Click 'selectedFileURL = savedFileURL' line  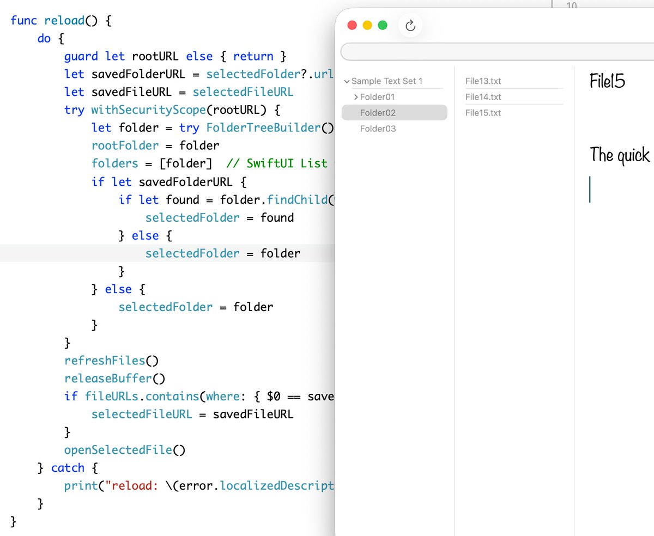pyautogui.click(x=192, y=414)
